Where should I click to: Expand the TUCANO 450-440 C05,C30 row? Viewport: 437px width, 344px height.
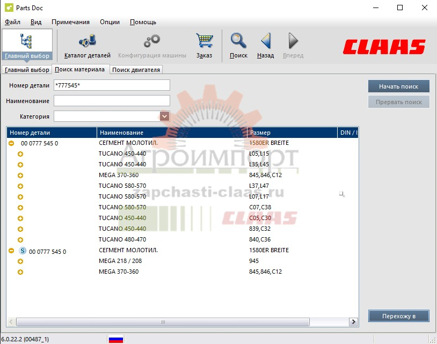20,218
